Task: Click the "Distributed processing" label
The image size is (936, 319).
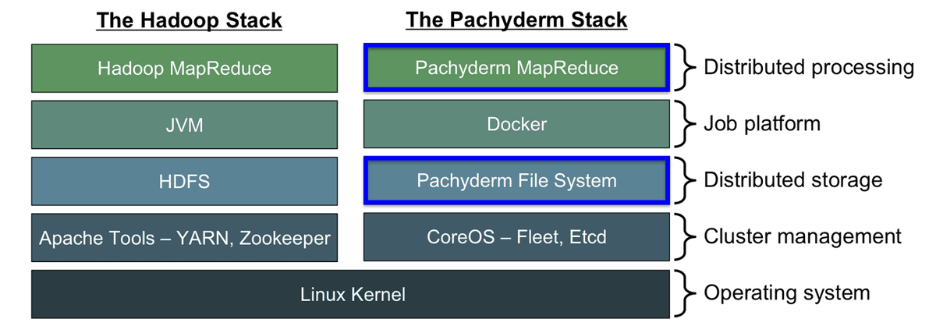Action: 809,68
